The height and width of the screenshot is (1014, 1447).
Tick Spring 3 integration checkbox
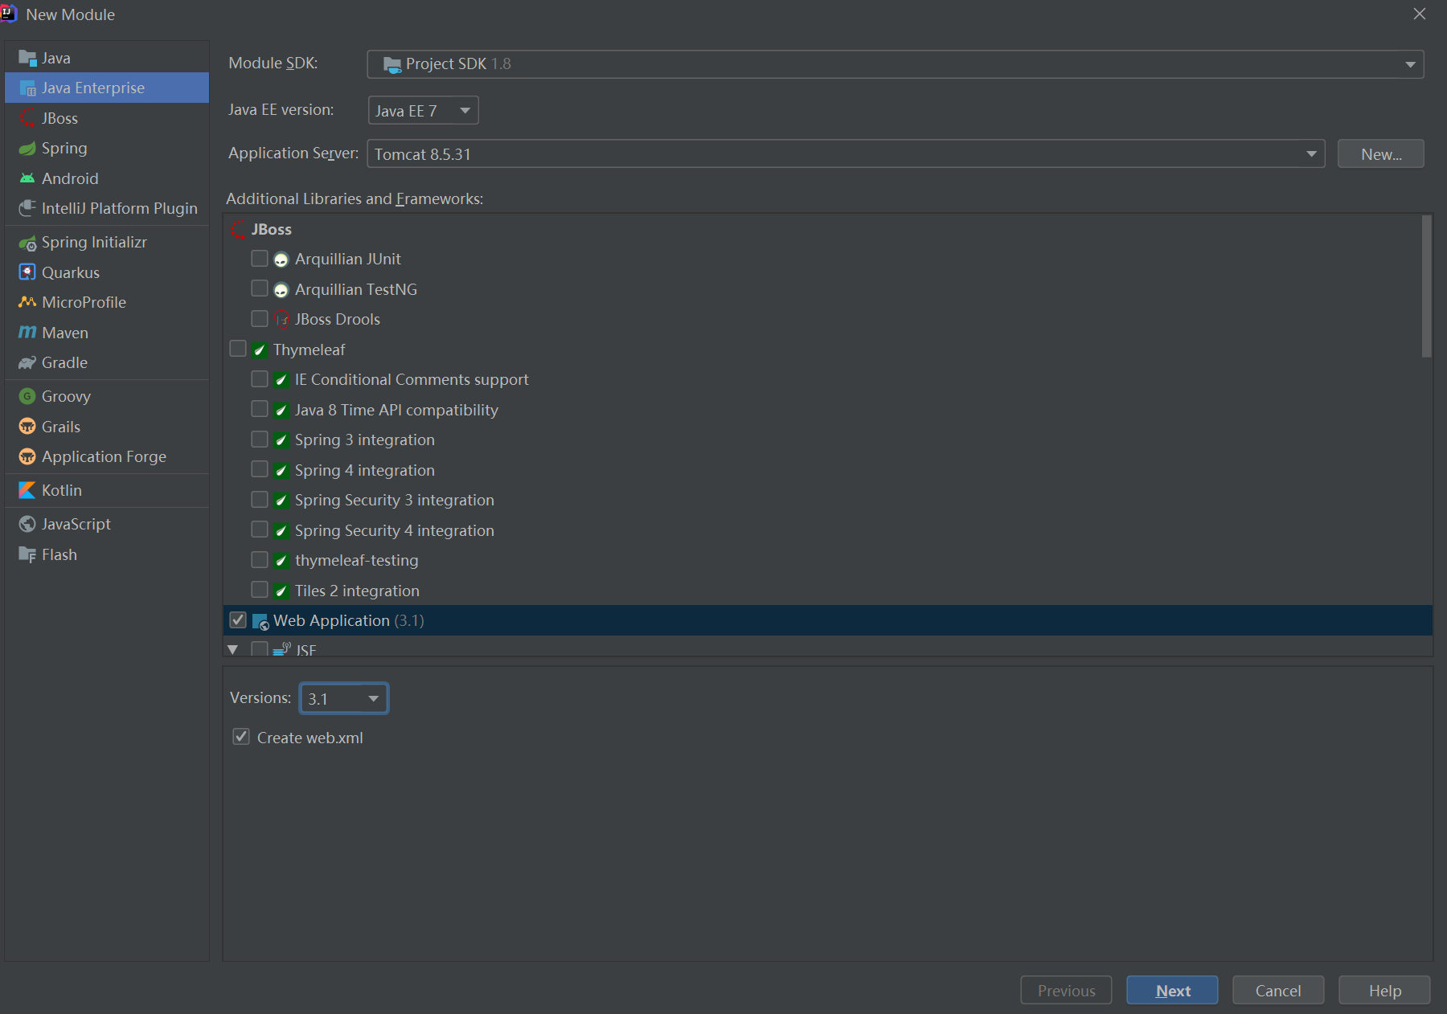(260, 440)
